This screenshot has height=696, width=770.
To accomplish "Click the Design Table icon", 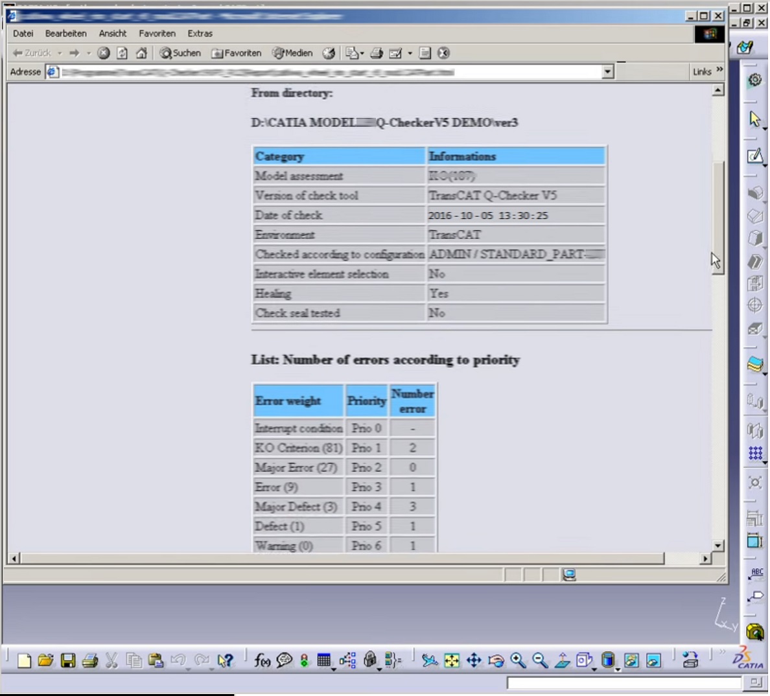I will (323, 660).
